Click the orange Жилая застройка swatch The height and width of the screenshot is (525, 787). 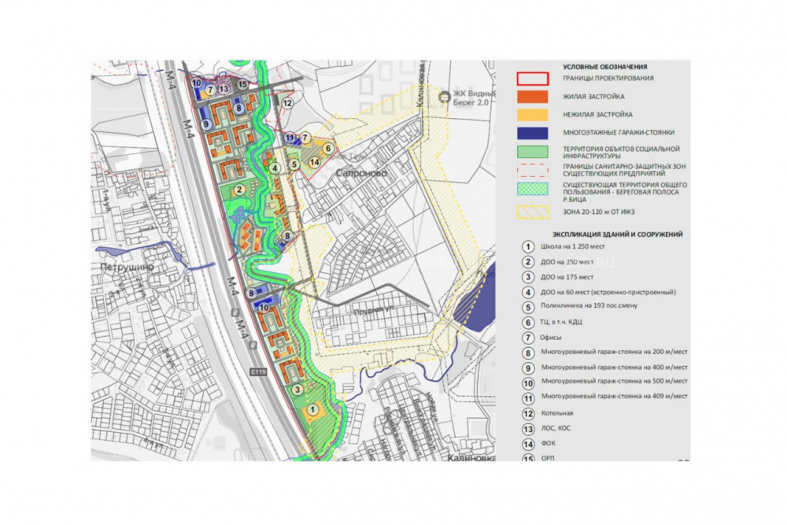(533, 97)
